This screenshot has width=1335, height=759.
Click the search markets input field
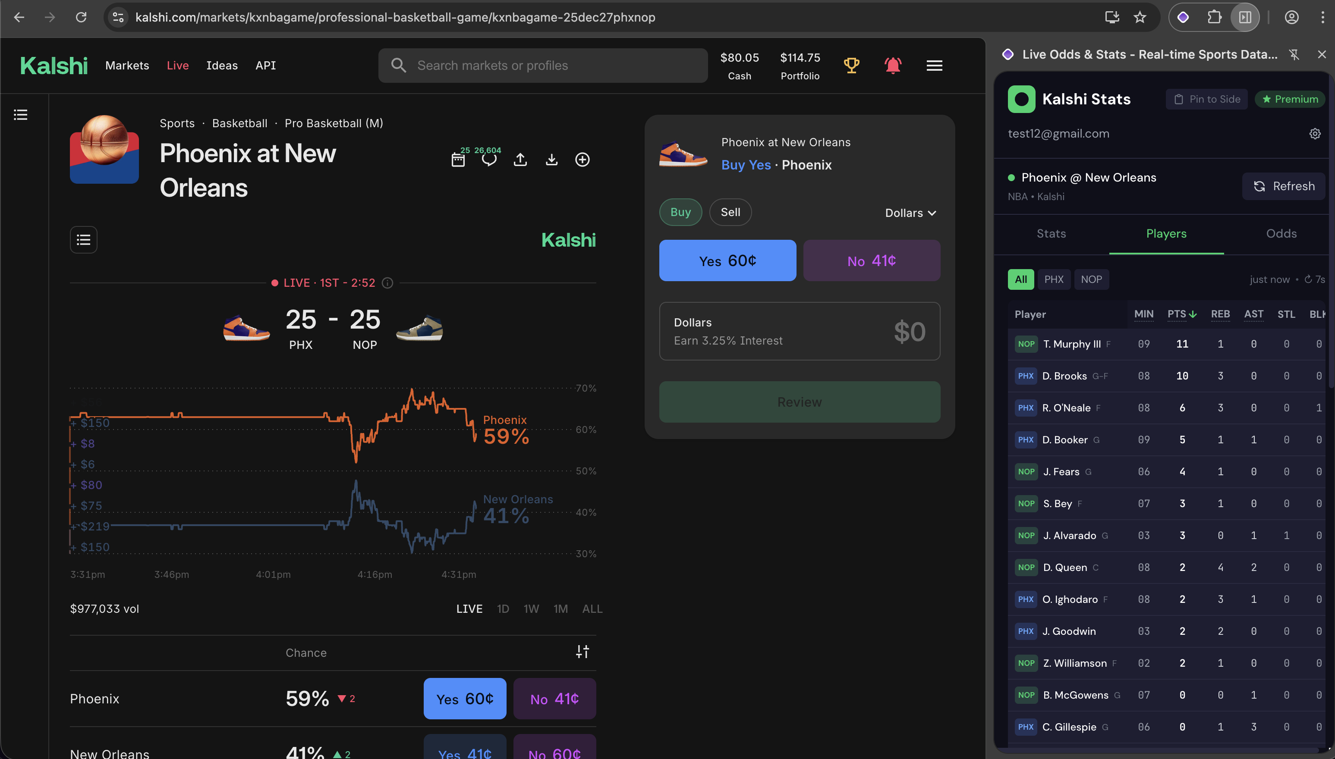tap(542, 65)
